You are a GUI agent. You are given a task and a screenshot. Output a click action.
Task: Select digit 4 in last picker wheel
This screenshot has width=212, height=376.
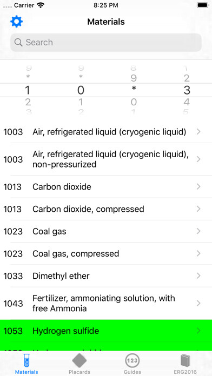(x=187, y=103)
